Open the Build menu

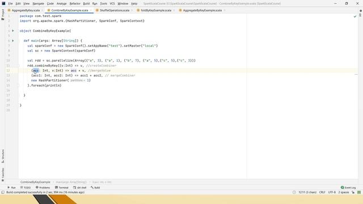click(86, 4)
